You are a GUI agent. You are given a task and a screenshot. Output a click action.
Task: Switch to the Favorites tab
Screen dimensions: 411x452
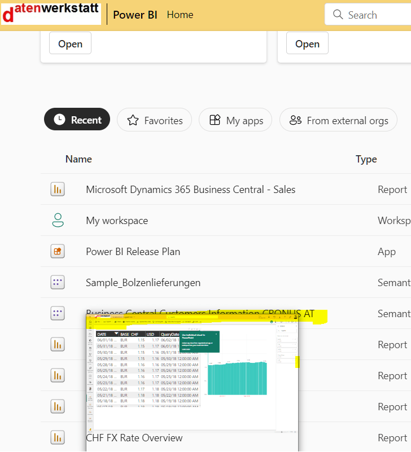(154, 120)
